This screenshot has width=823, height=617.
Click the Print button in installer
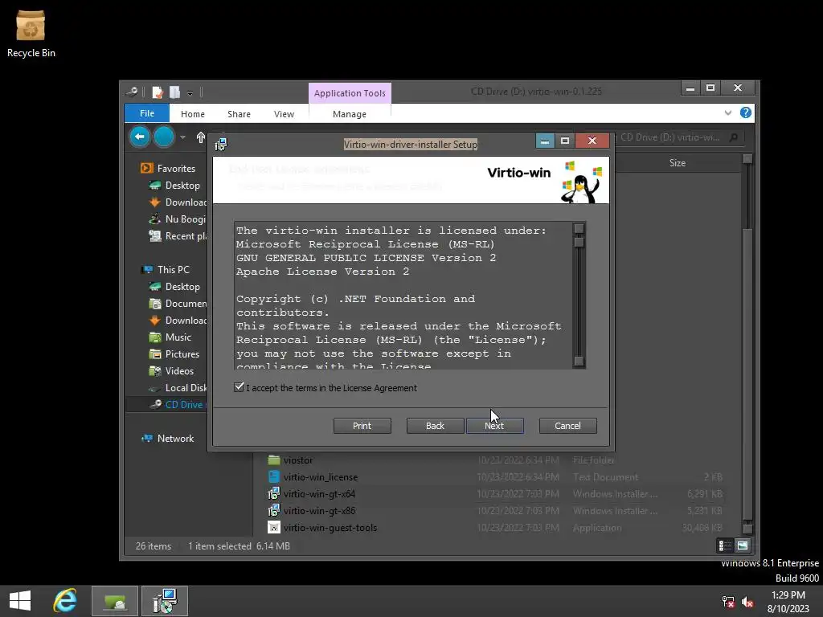[x=362, y=426]
